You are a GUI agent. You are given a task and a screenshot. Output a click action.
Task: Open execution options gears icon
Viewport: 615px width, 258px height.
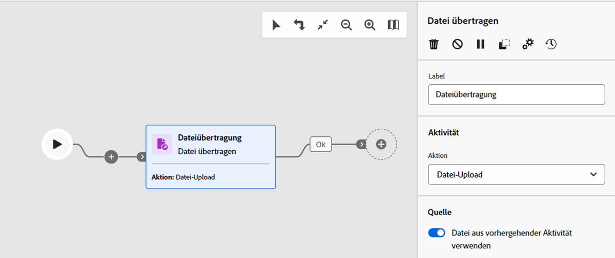tap(527, 44)
